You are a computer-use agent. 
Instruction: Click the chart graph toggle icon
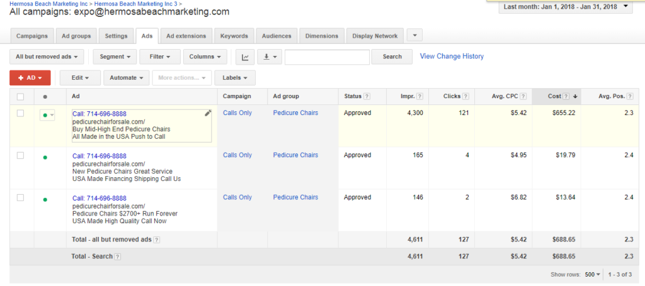click(245, 57)
